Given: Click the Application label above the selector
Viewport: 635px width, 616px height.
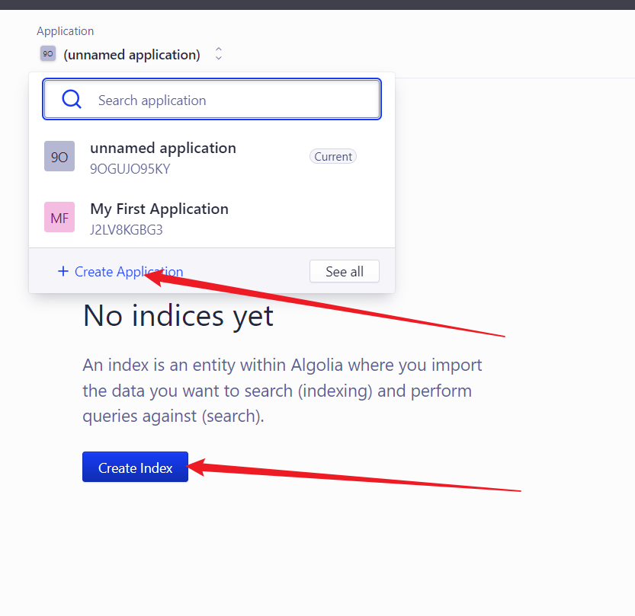Looking at the screenshot, I should [x=66, y=31].
